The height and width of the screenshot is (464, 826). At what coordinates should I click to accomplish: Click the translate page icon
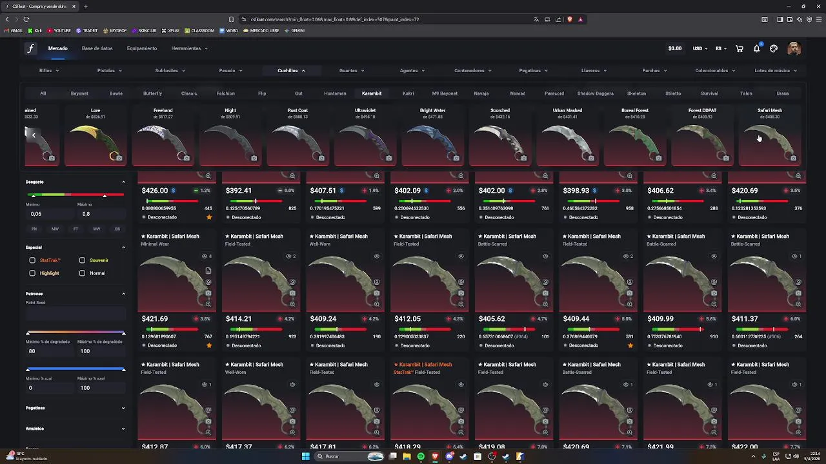click(x=536, y=19)
